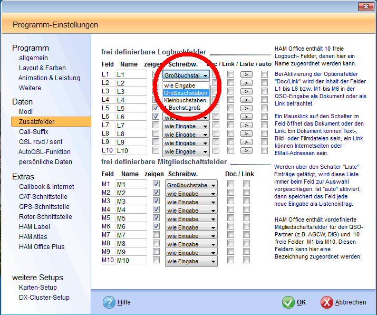Open the M5 Schreibw. dropdown
Image resolution: width=377 pixels, height=315 pixels.
191,219
